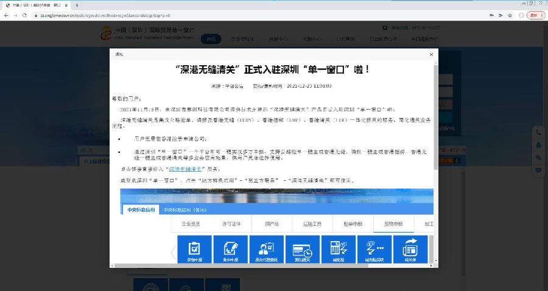Click the browser reload icon
Image resolution: width=548 pixels, height=291 pixels.
click(24, 15)
